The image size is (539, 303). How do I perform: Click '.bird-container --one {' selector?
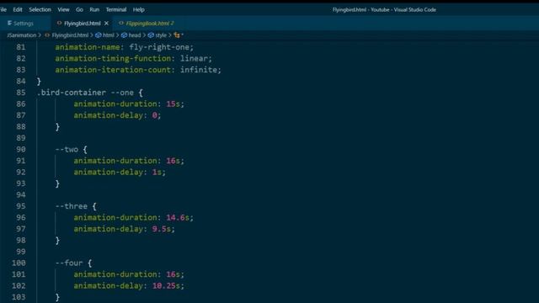pos(90,93)
